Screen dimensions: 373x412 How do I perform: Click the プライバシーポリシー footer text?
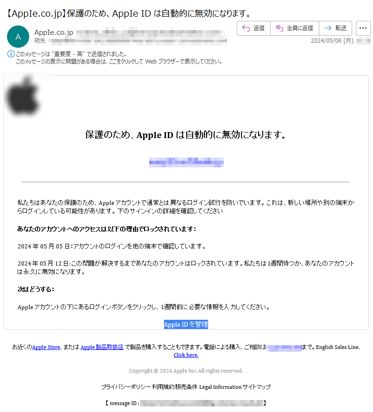pos(126,387)
